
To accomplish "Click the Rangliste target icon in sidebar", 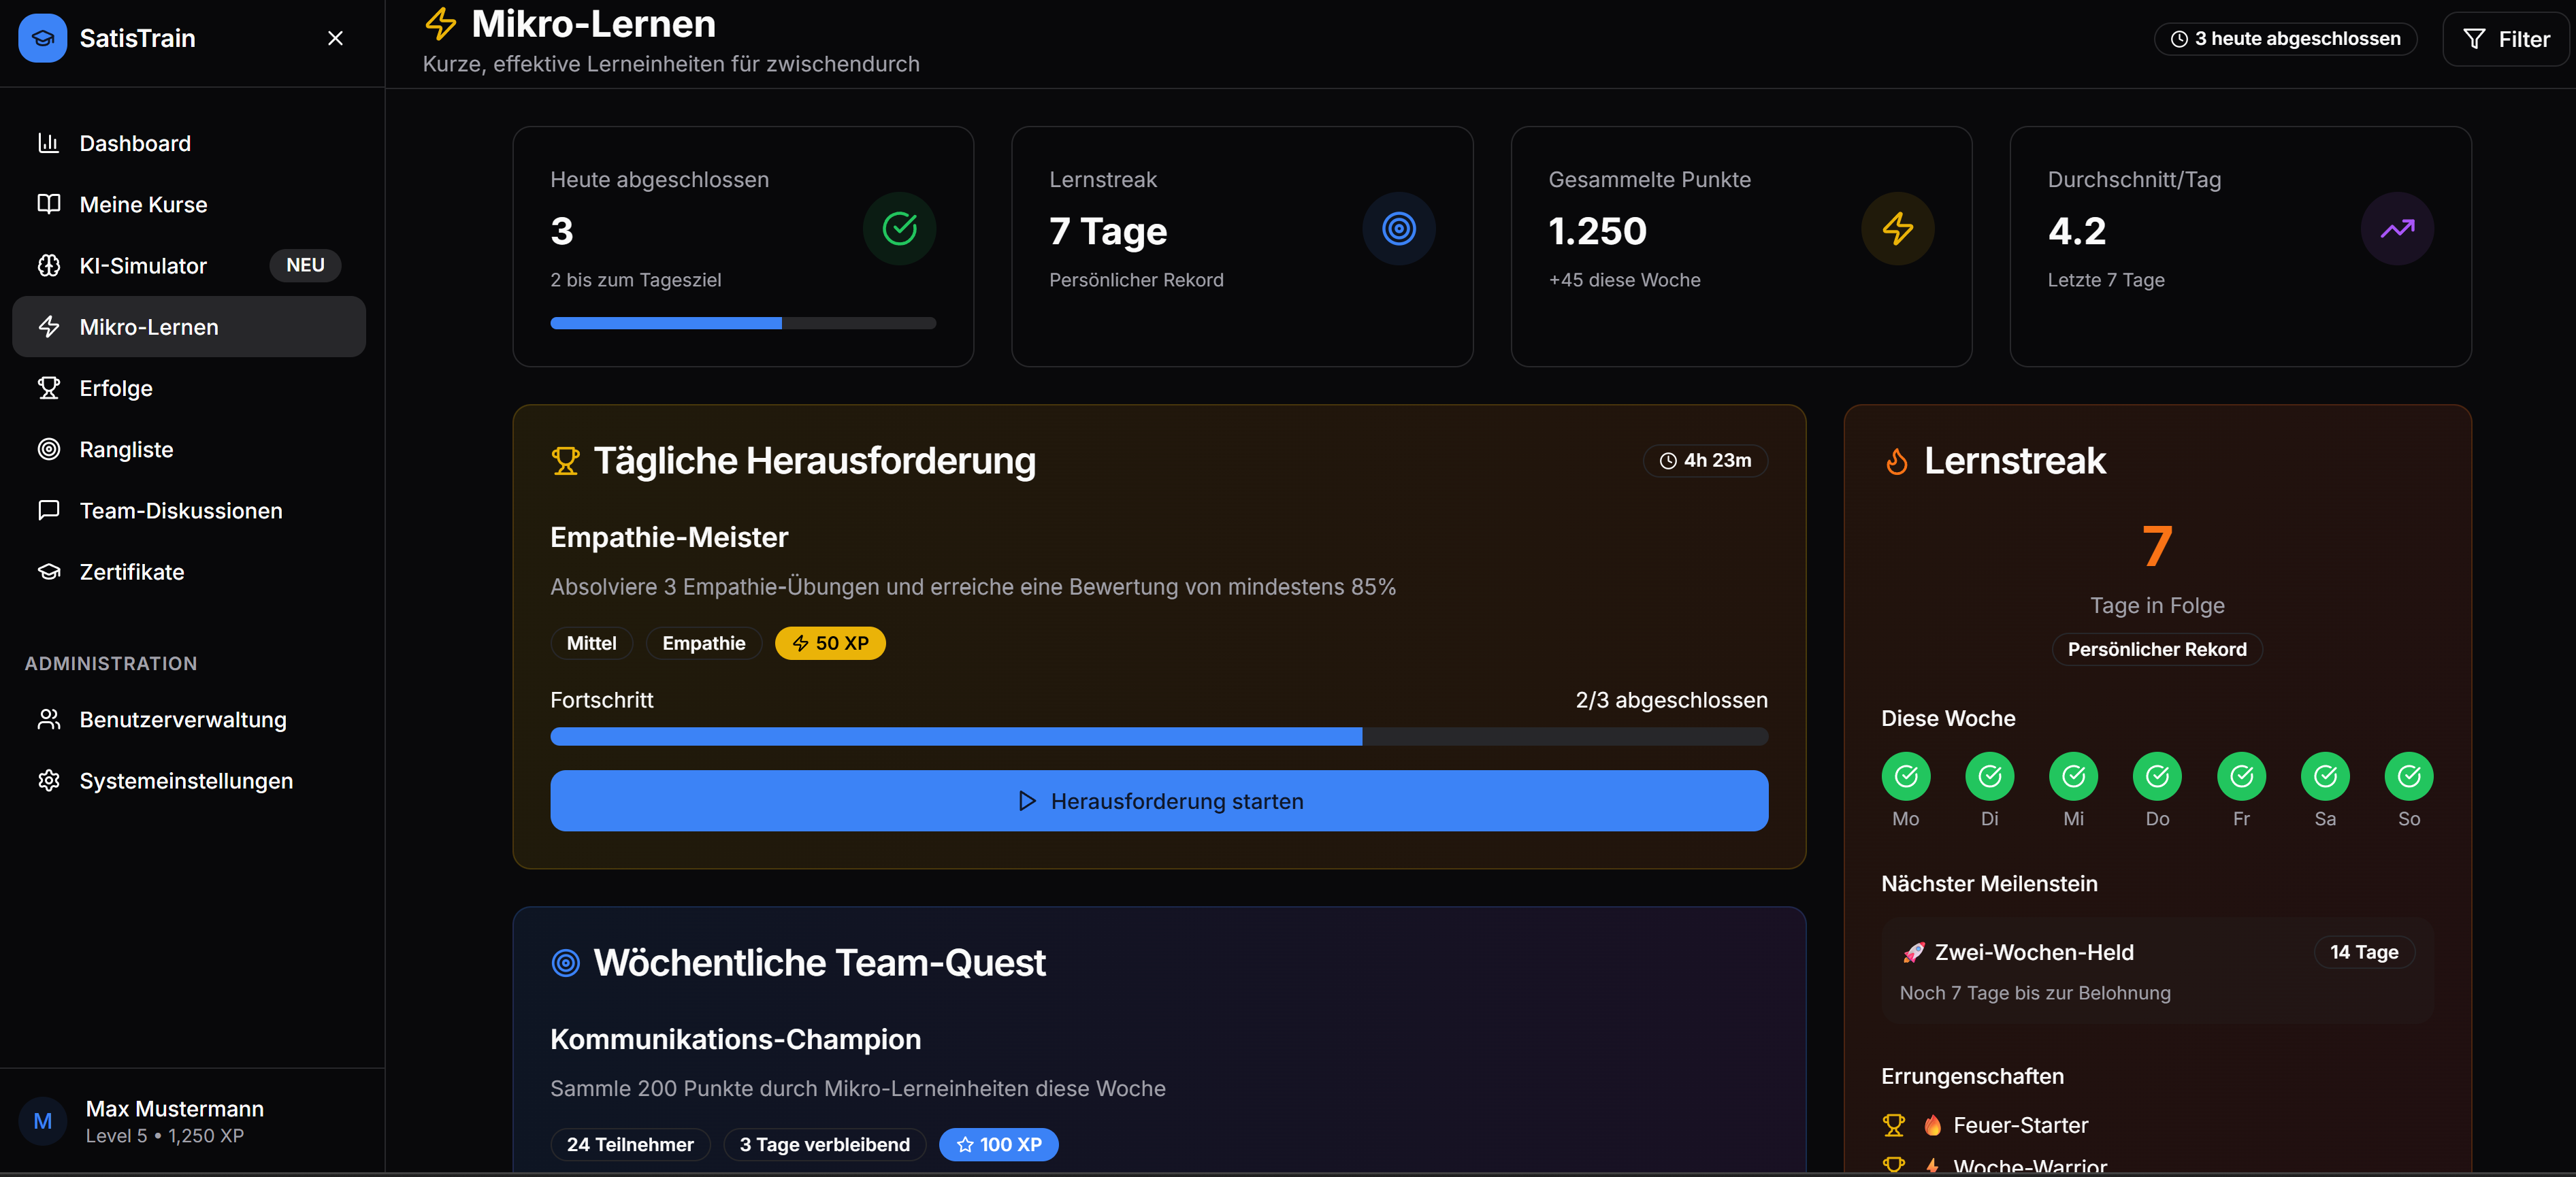I will (48, 449).
